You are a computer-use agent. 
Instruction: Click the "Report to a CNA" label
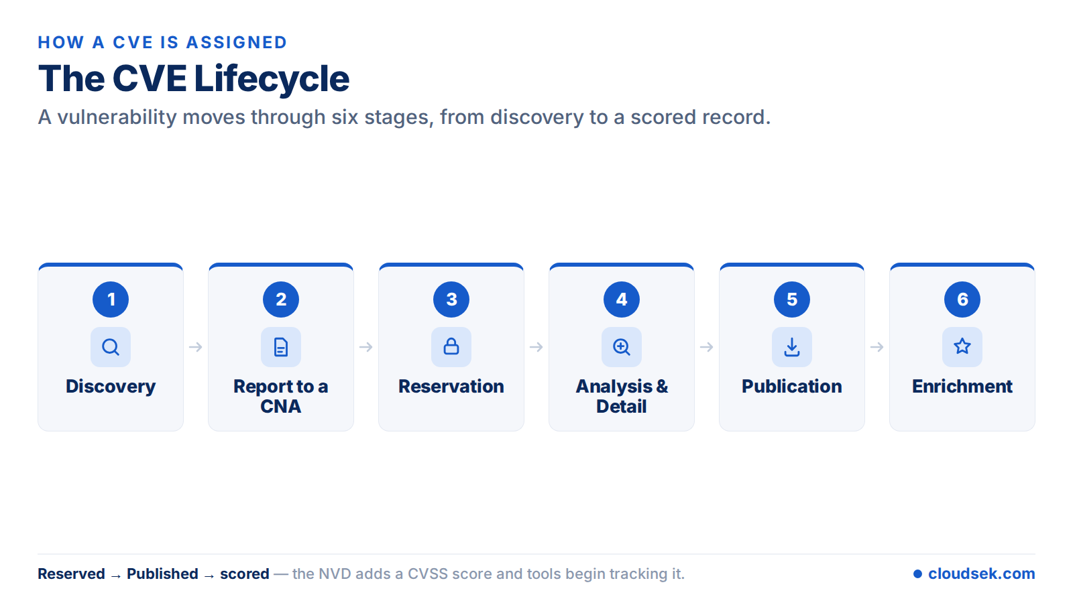tap(281, 396)
